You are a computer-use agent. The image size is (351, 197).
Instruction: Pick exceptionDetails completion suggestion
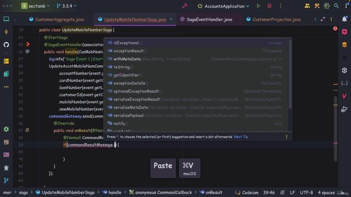click(196, 83)
